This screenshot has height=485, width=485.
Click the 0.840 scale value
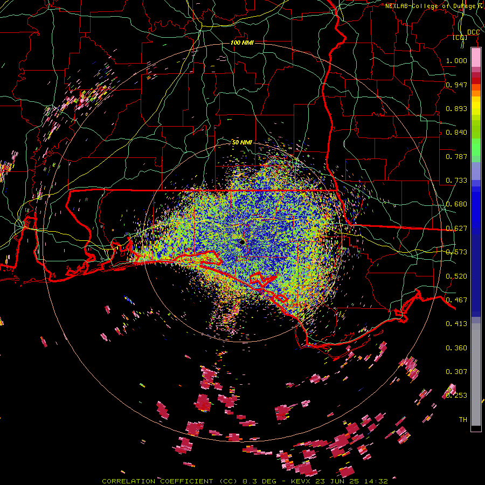456,133
